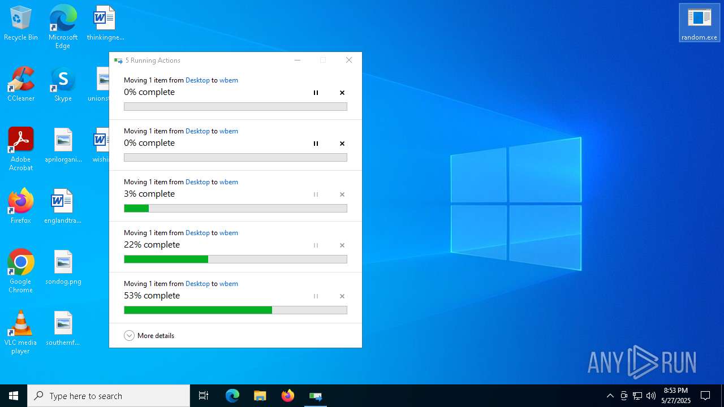Open Desktop link in the first move row
Screen dimensions: 724x407
pos(197,80)
